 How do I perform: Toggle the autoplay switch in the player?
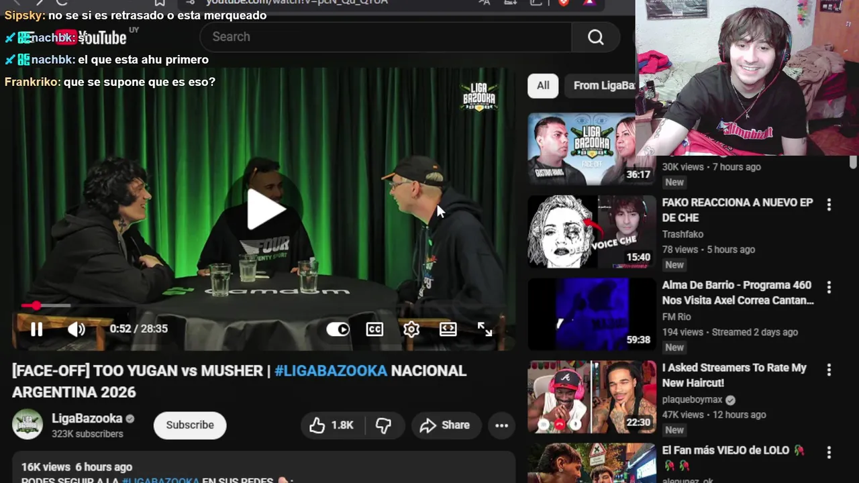click(x=338, y=329)
